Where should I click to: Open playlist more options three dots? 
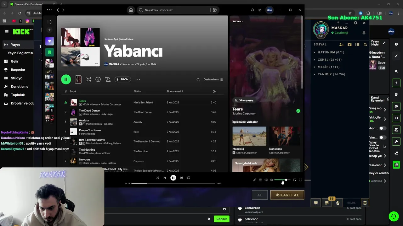coord(138,79)
